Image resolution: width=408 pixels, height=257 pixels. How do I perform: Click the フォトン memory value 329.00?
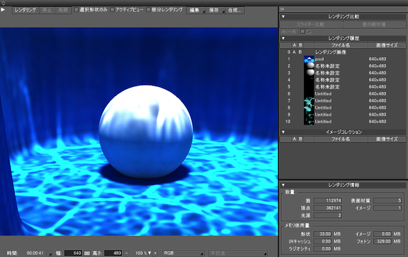coord(382,241)
